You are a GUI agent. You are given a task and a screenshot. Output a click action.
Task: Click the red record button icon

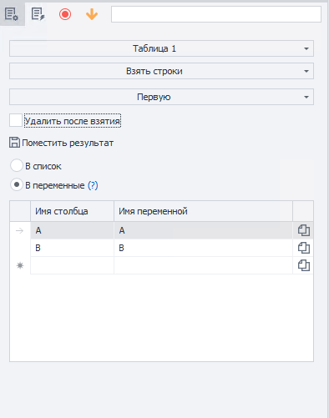pyautogui.click(x=65, y=14)
